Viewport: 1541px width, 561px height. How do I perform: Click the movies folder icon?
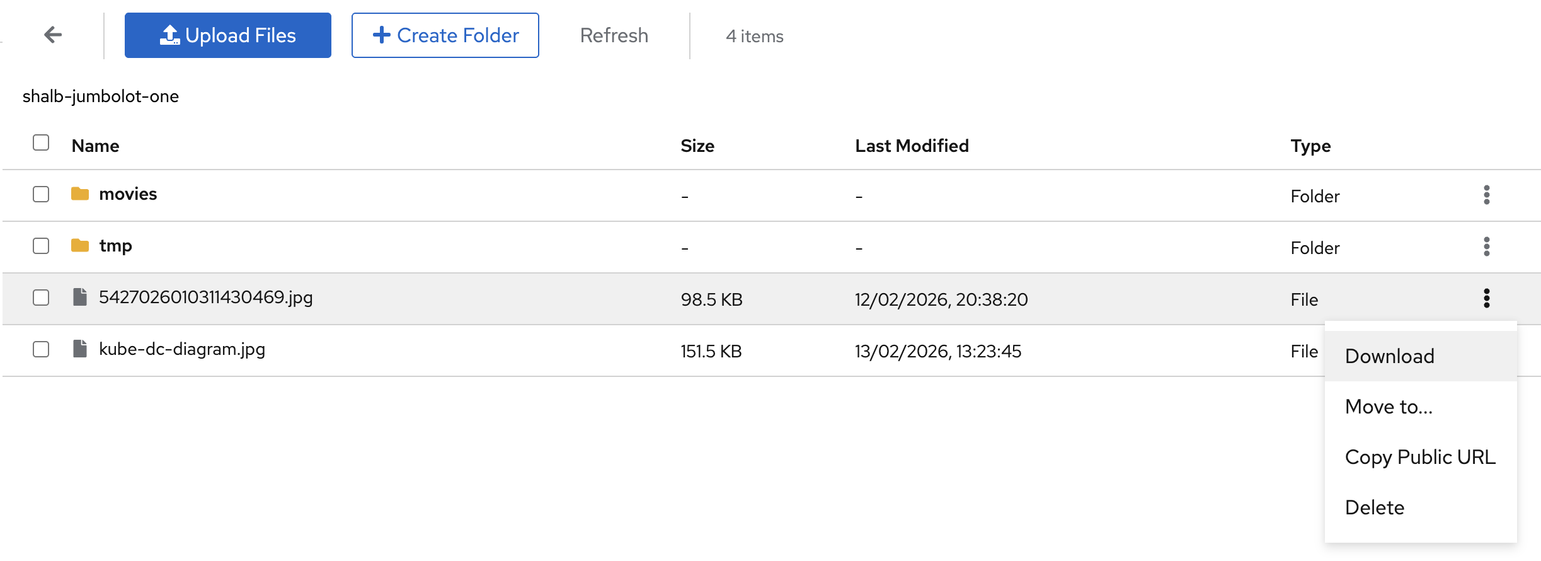pos(80,194)
